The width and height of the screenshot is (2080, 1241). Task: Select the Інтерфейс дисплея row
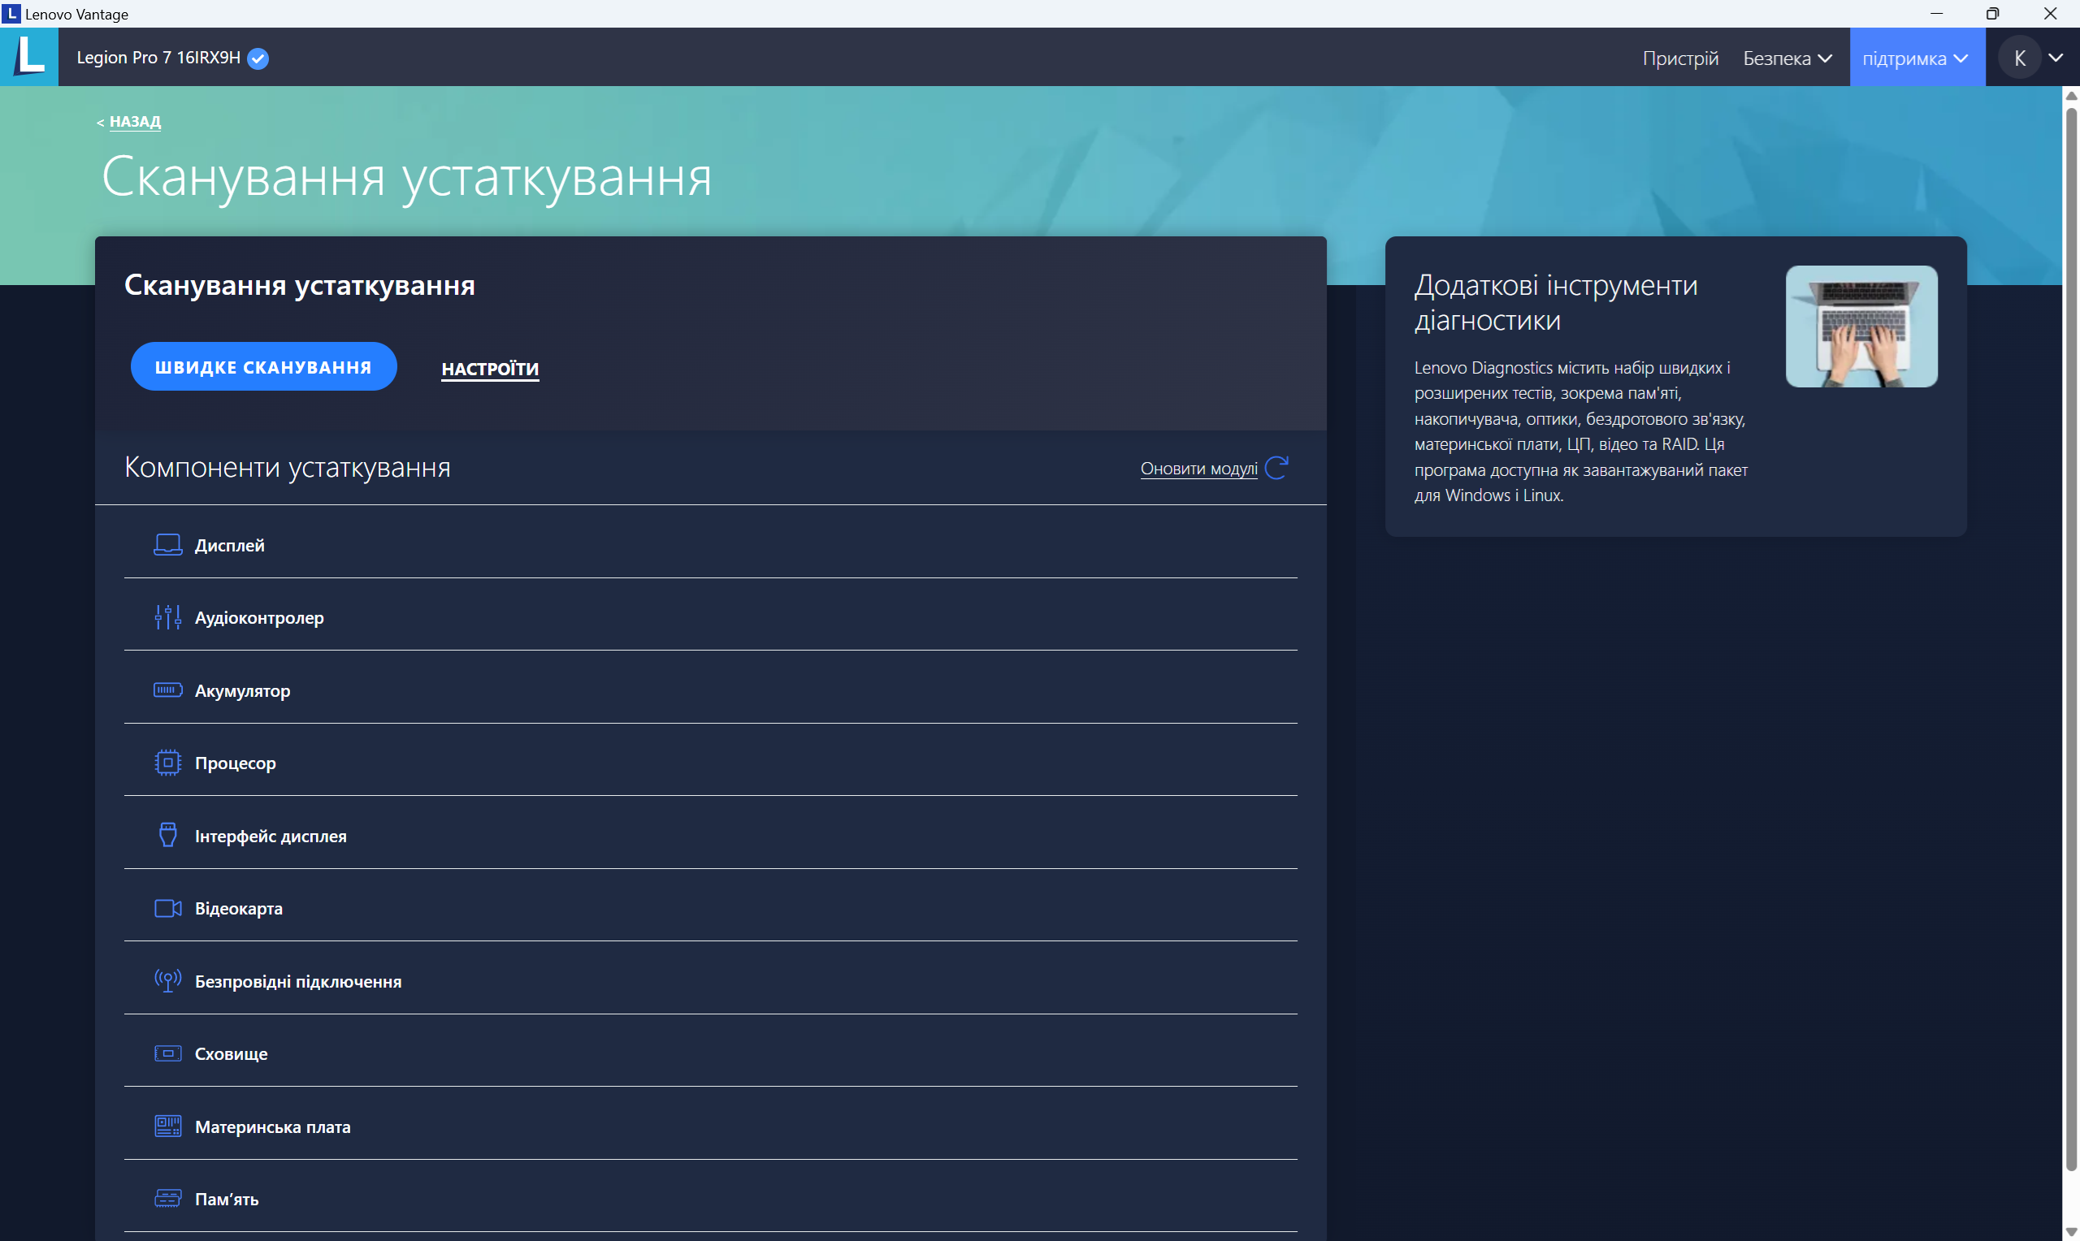(x=711, y=836)
